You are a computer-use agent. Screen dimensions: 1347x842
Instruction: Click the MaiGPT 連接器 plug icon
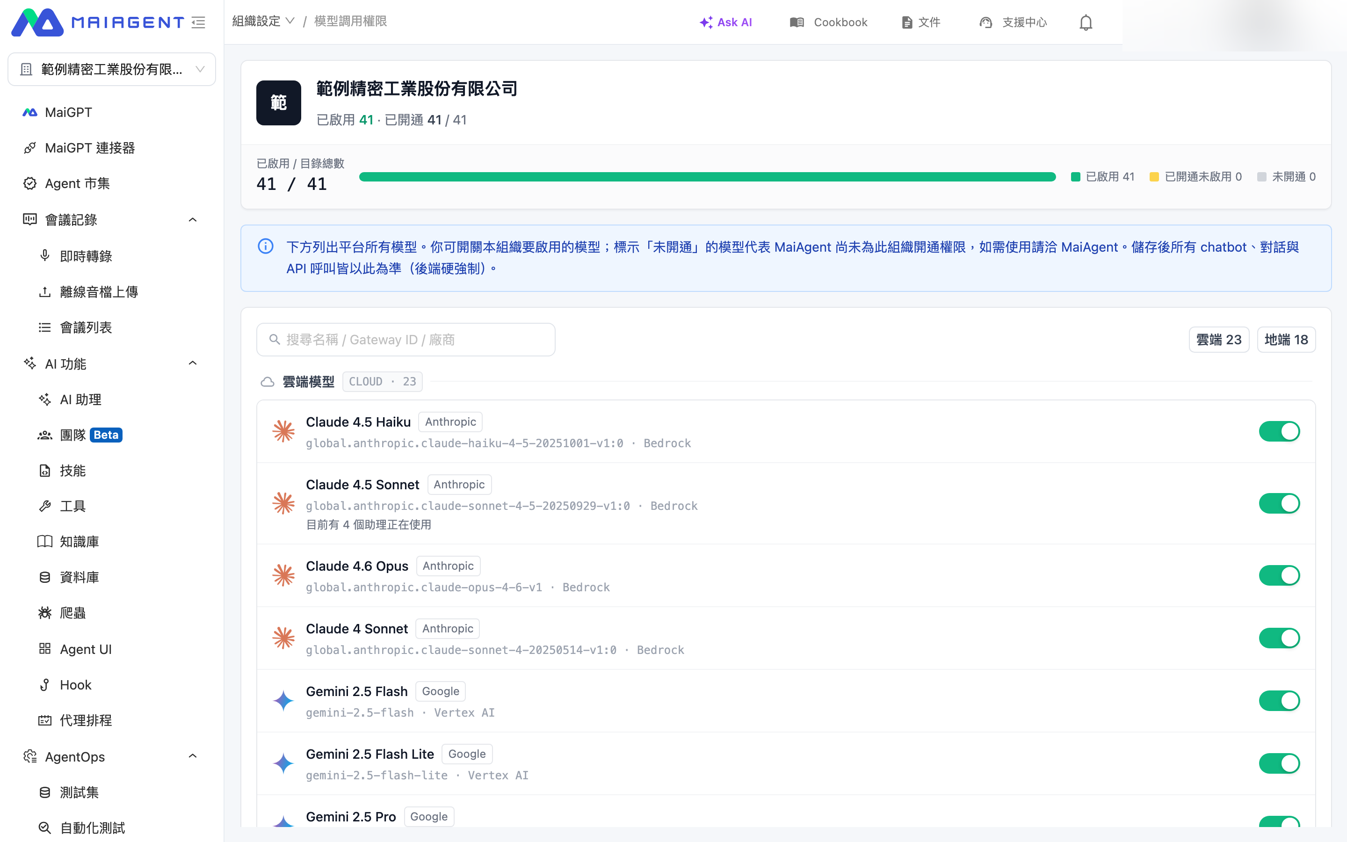pyautogui.click(x=29, y=148)
